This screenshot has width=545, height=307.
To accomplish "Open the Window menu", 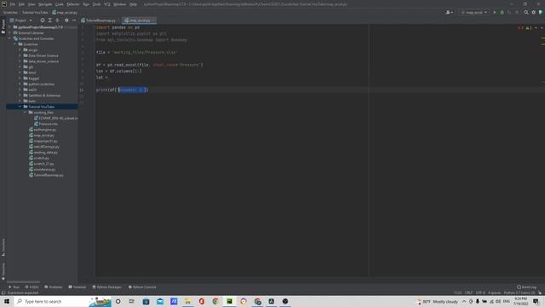I will point(120,4).
